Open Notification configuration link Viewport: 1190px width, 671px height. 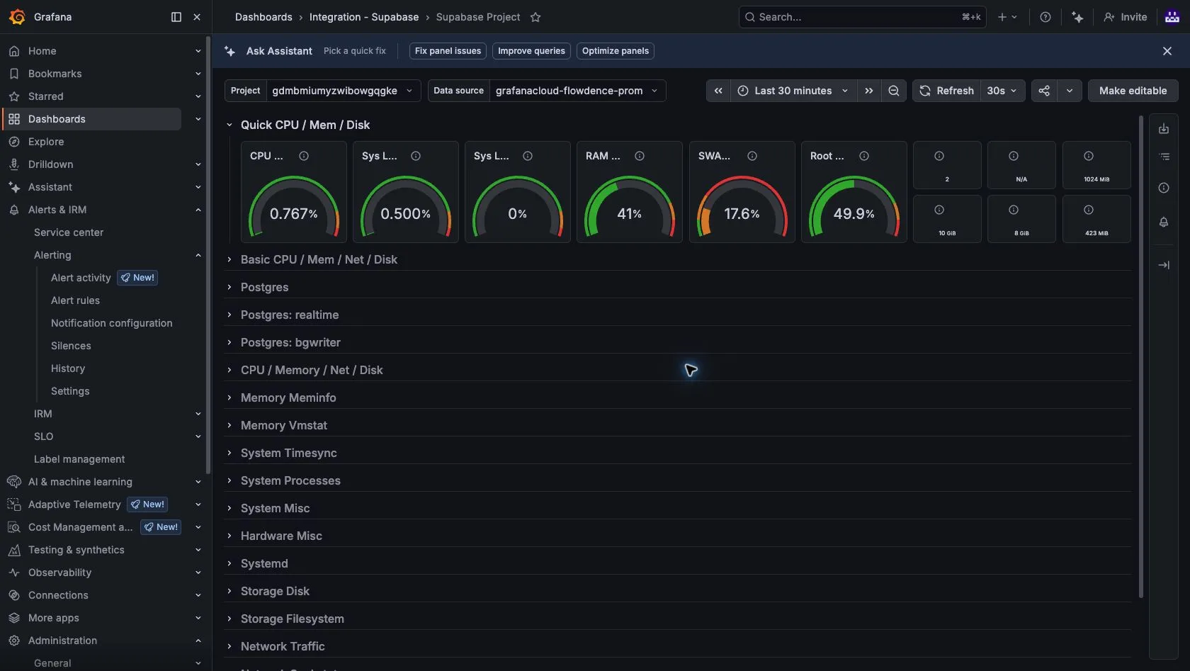pyautogui.click(x=111, y=323)
